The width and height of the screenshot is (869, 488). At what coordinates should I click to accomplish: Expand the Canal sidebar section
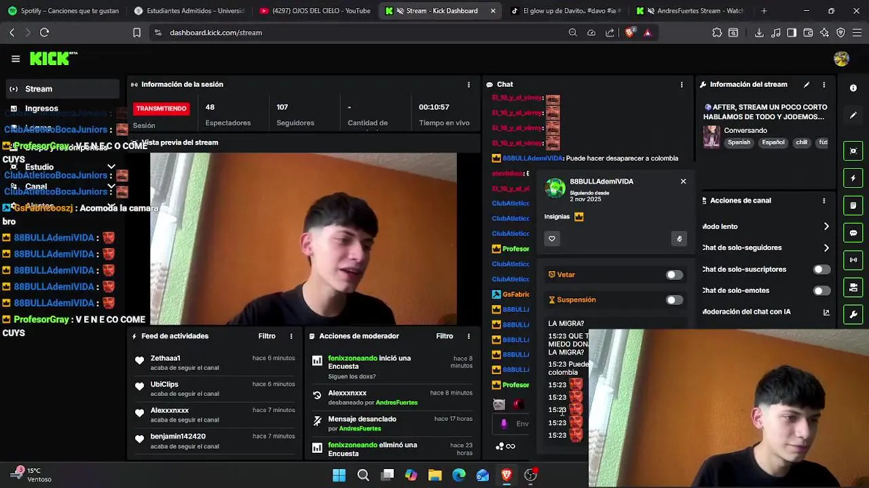click(111, 186)
